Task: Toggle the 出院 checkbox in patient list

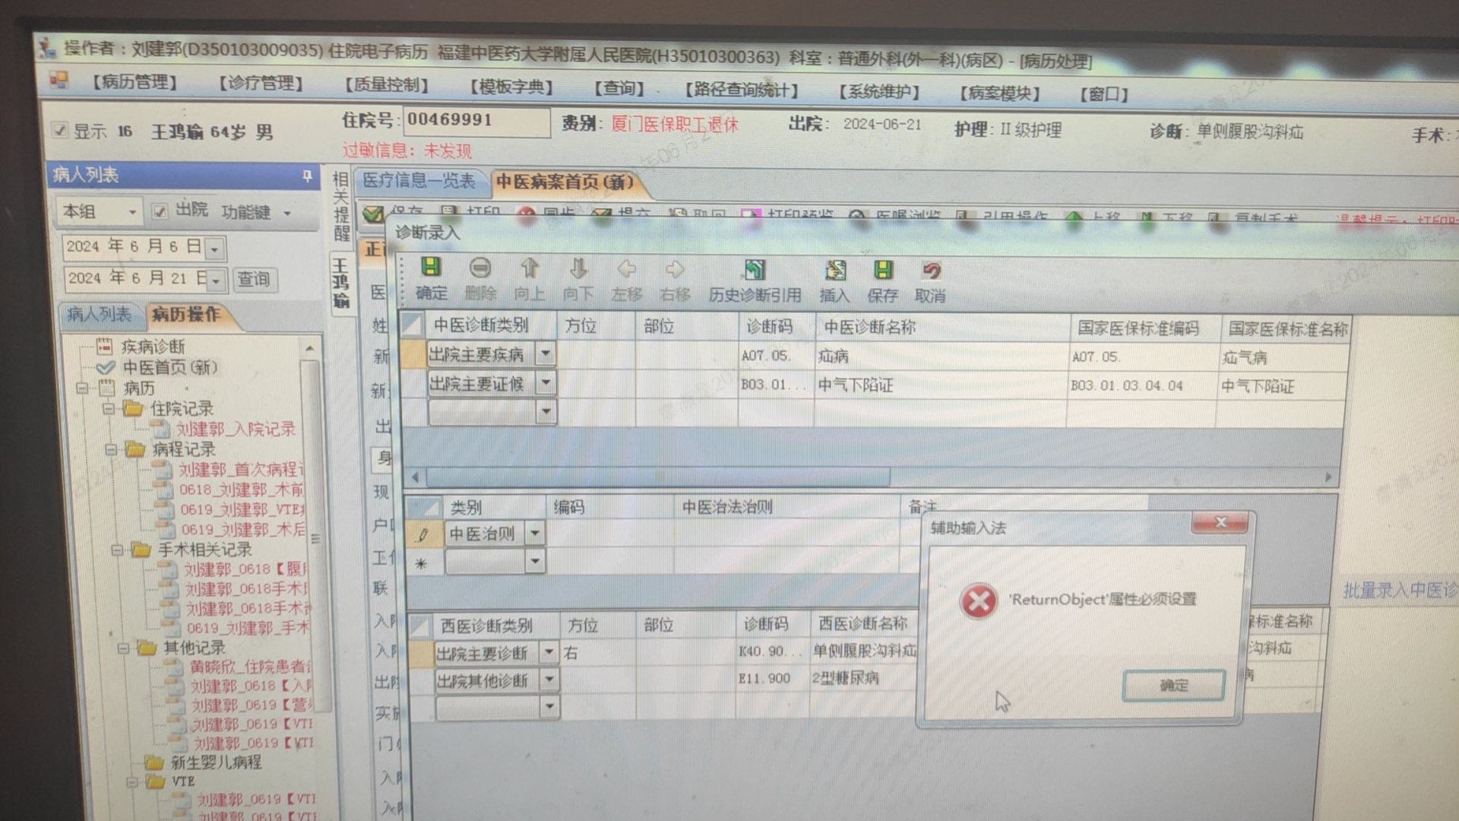Action: click(160, 211)
